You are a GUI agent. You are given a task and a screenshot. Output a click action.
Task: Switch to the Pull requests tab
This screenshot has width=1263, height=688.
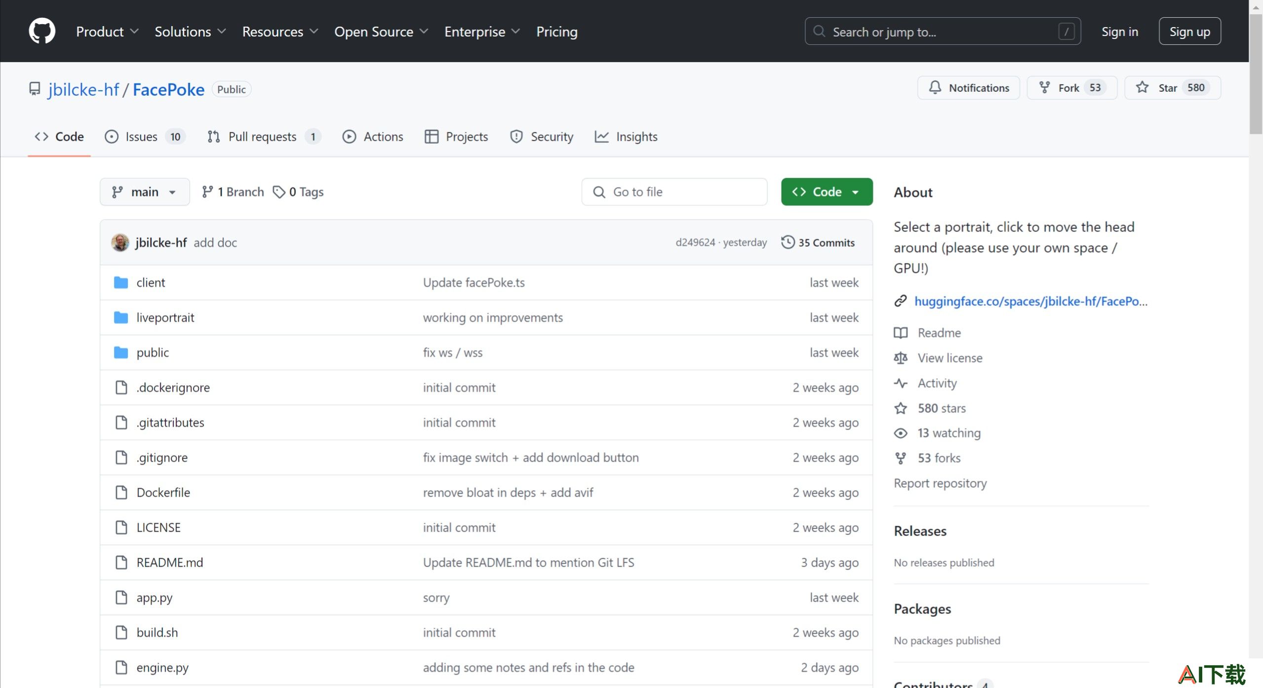pyautogui.click(x=264, y=137)
